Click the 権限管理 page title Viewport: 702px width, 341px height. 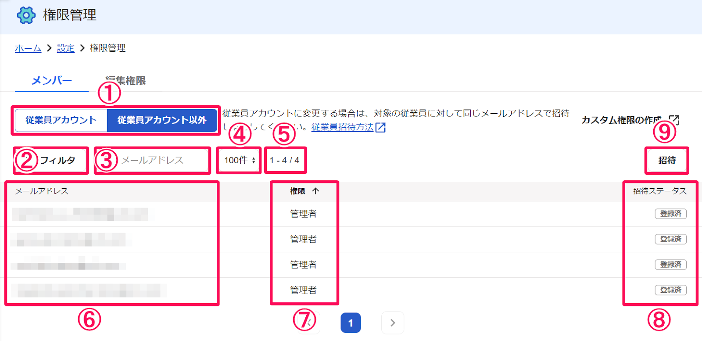pyautogui.click(x=70, y=15)
